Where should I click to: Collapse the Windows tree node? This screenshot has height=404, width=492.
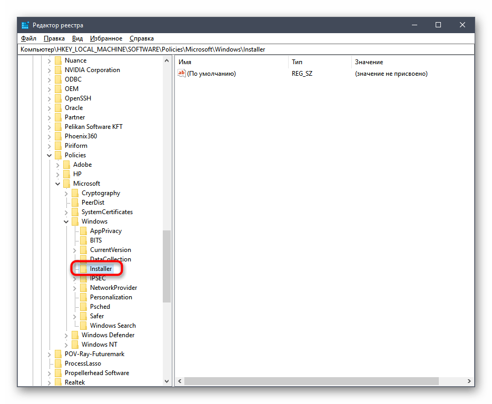(x=66, y=221)
